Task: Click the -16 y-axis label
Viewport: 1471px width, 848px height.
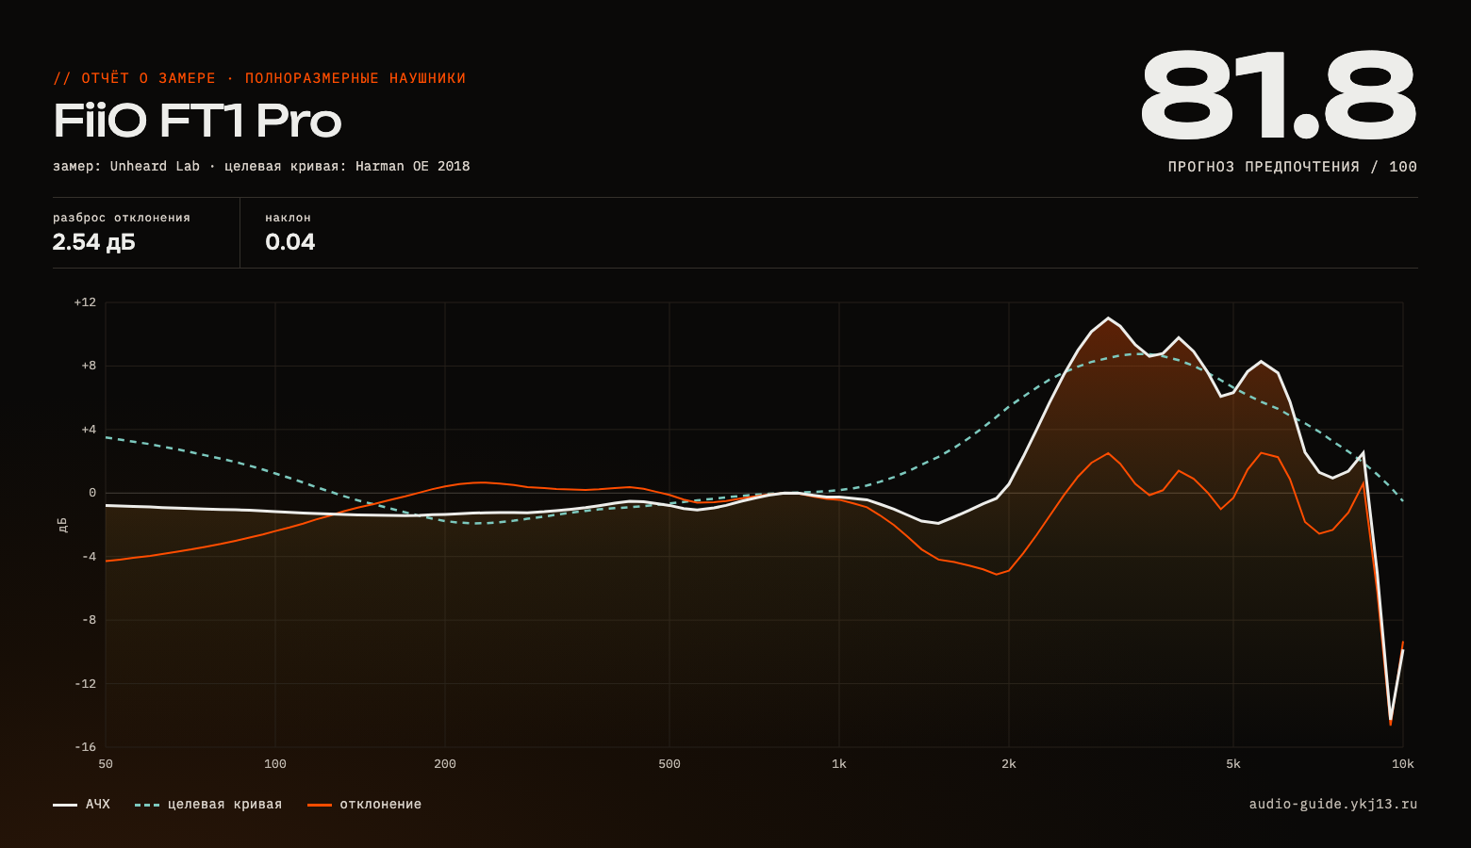Action: 85,747
